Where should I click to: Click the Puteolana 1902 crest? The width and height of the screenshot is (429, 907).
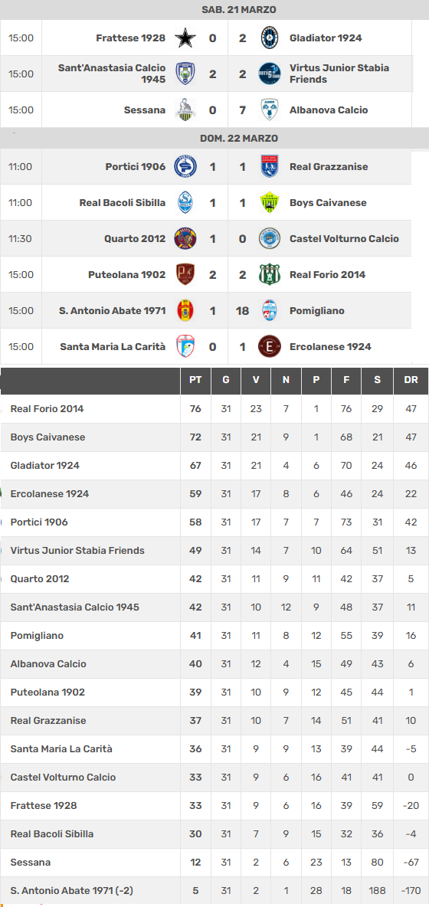(x=185, y=274)
